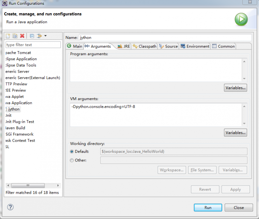
Task: Select the Other working directory radio button
Action: pyautogui.click(x=71, y=160)
